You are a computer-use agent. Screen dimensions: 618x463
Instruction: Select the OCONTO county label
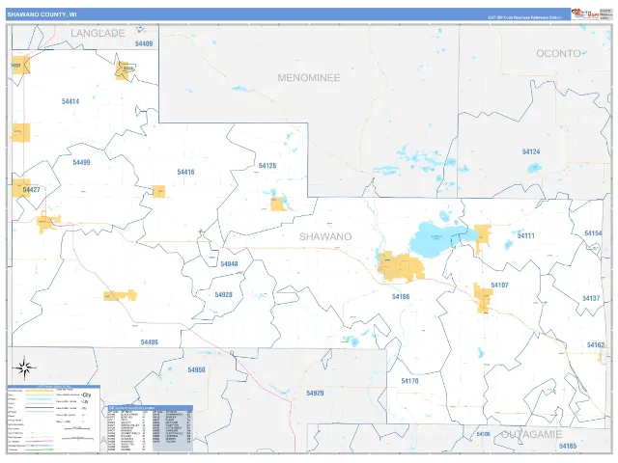point(558,54)
